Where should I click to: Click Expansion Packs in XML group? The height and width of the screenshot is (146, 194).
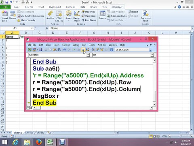point(117,16)
